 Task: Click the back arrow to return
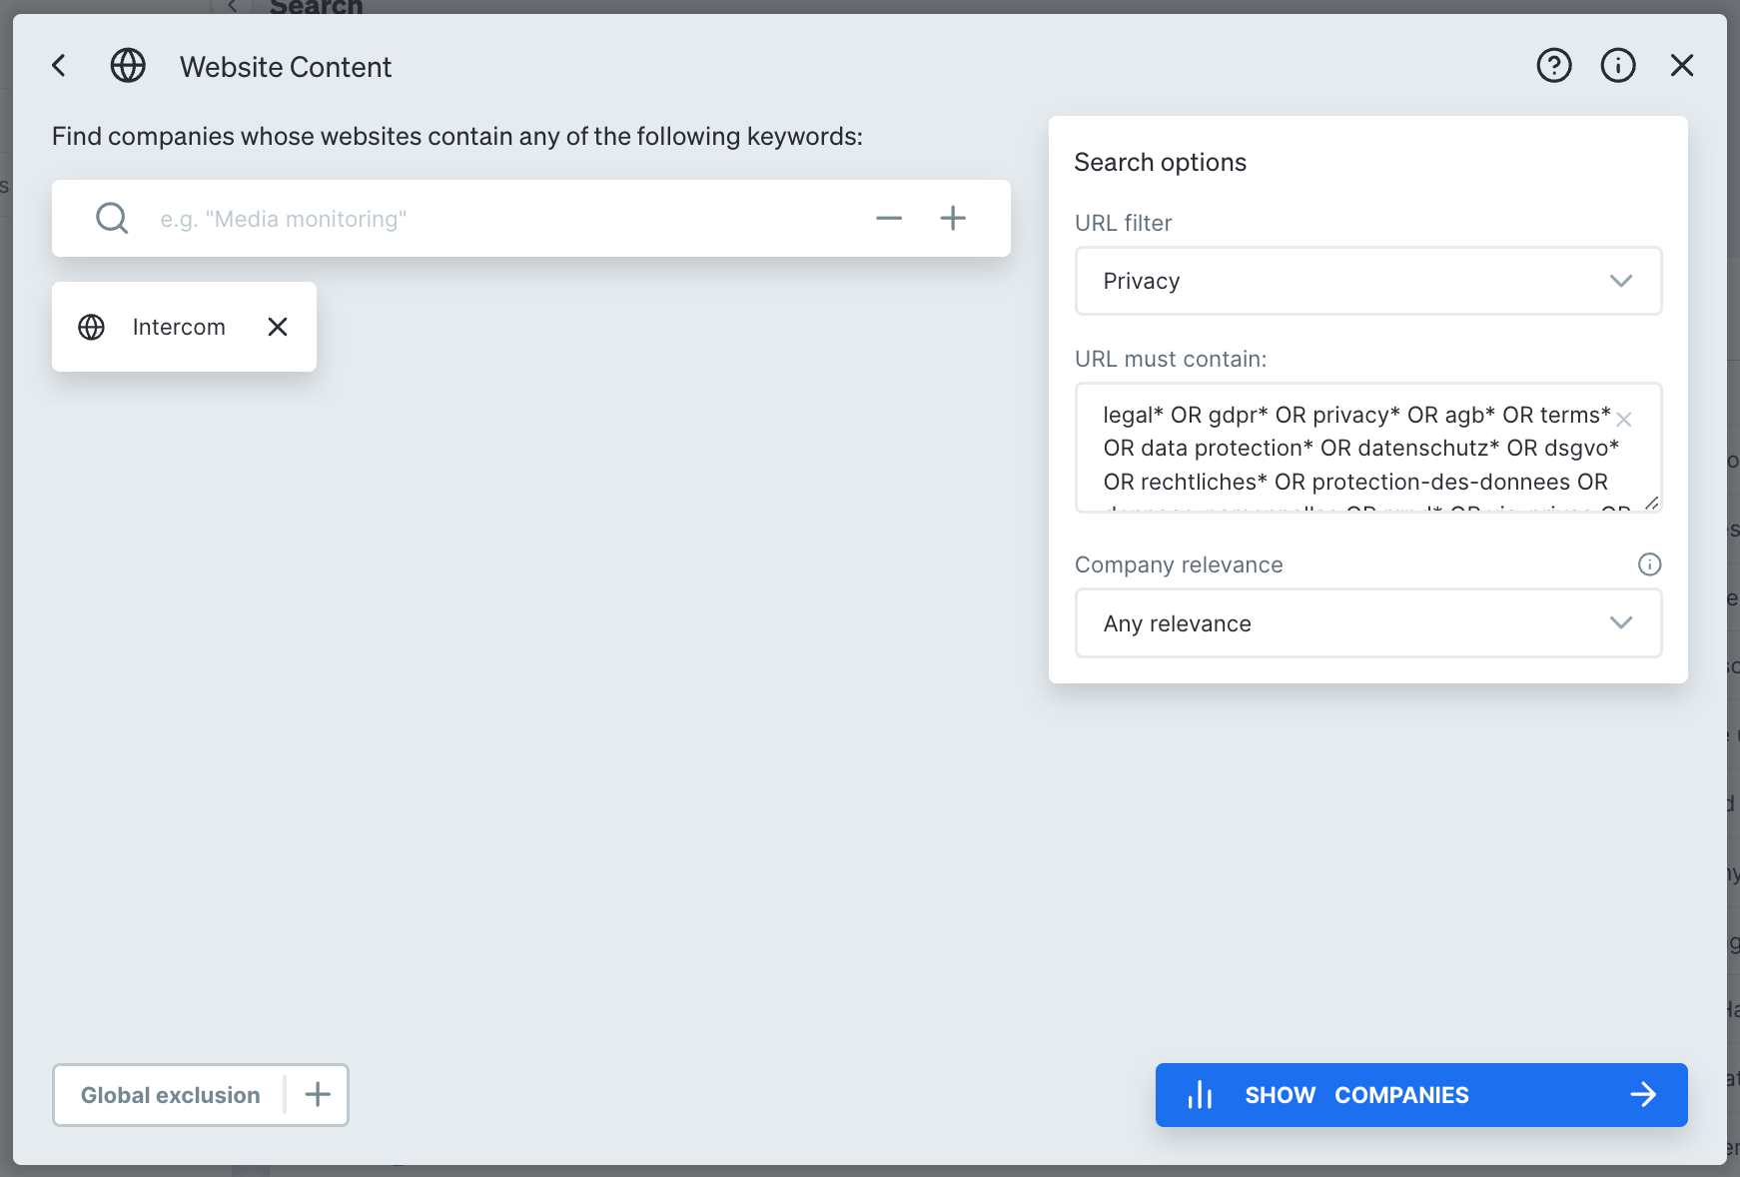[58, 65]
